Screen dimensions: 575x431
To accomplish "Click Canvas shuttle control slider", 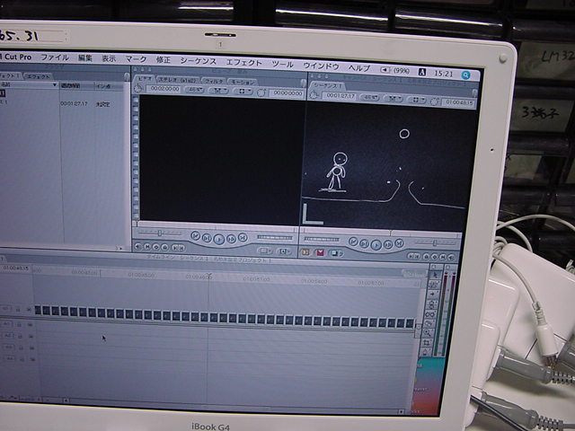I will pyautogui.click(x=435, y=242).
